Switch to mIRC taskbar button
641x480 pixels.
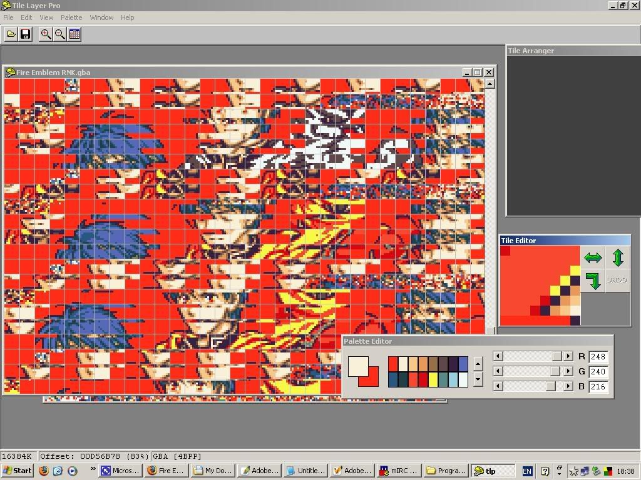click(x=397, y=471)
